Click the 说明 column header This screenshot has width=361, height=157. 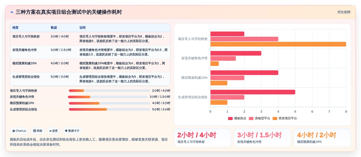pyautogui.click(x=83, y=28)
